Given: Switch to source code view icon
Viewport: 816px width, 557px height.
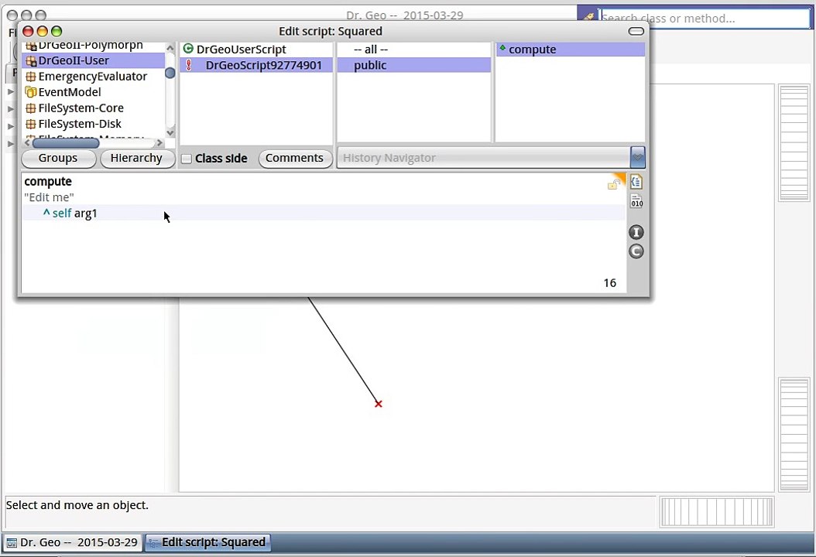Looking at the screenshot, I should pos(636,182).
